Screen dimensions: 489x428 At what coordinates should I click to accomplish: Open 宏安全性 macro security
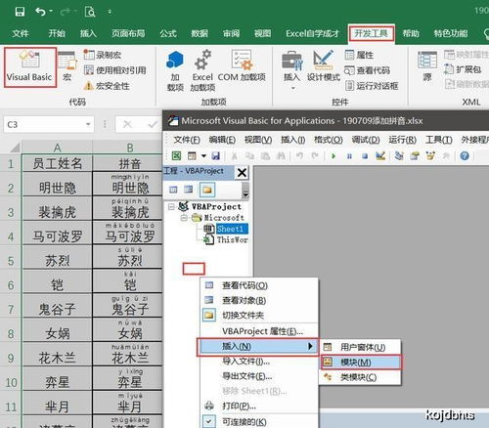click(x=107, y=86)
